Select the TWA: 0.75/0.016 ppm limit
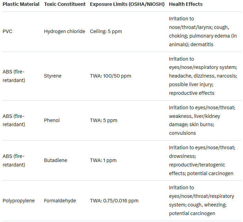 click(x=114, y=201)
